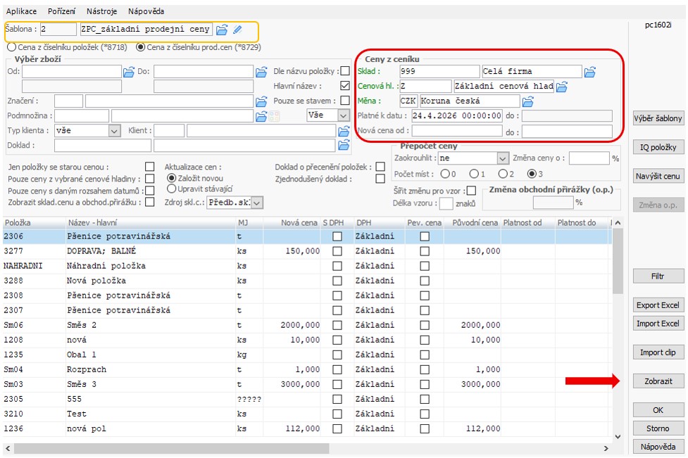
Task: Expand the Typ klienta dropdown
Action: (x=114, y=131)
